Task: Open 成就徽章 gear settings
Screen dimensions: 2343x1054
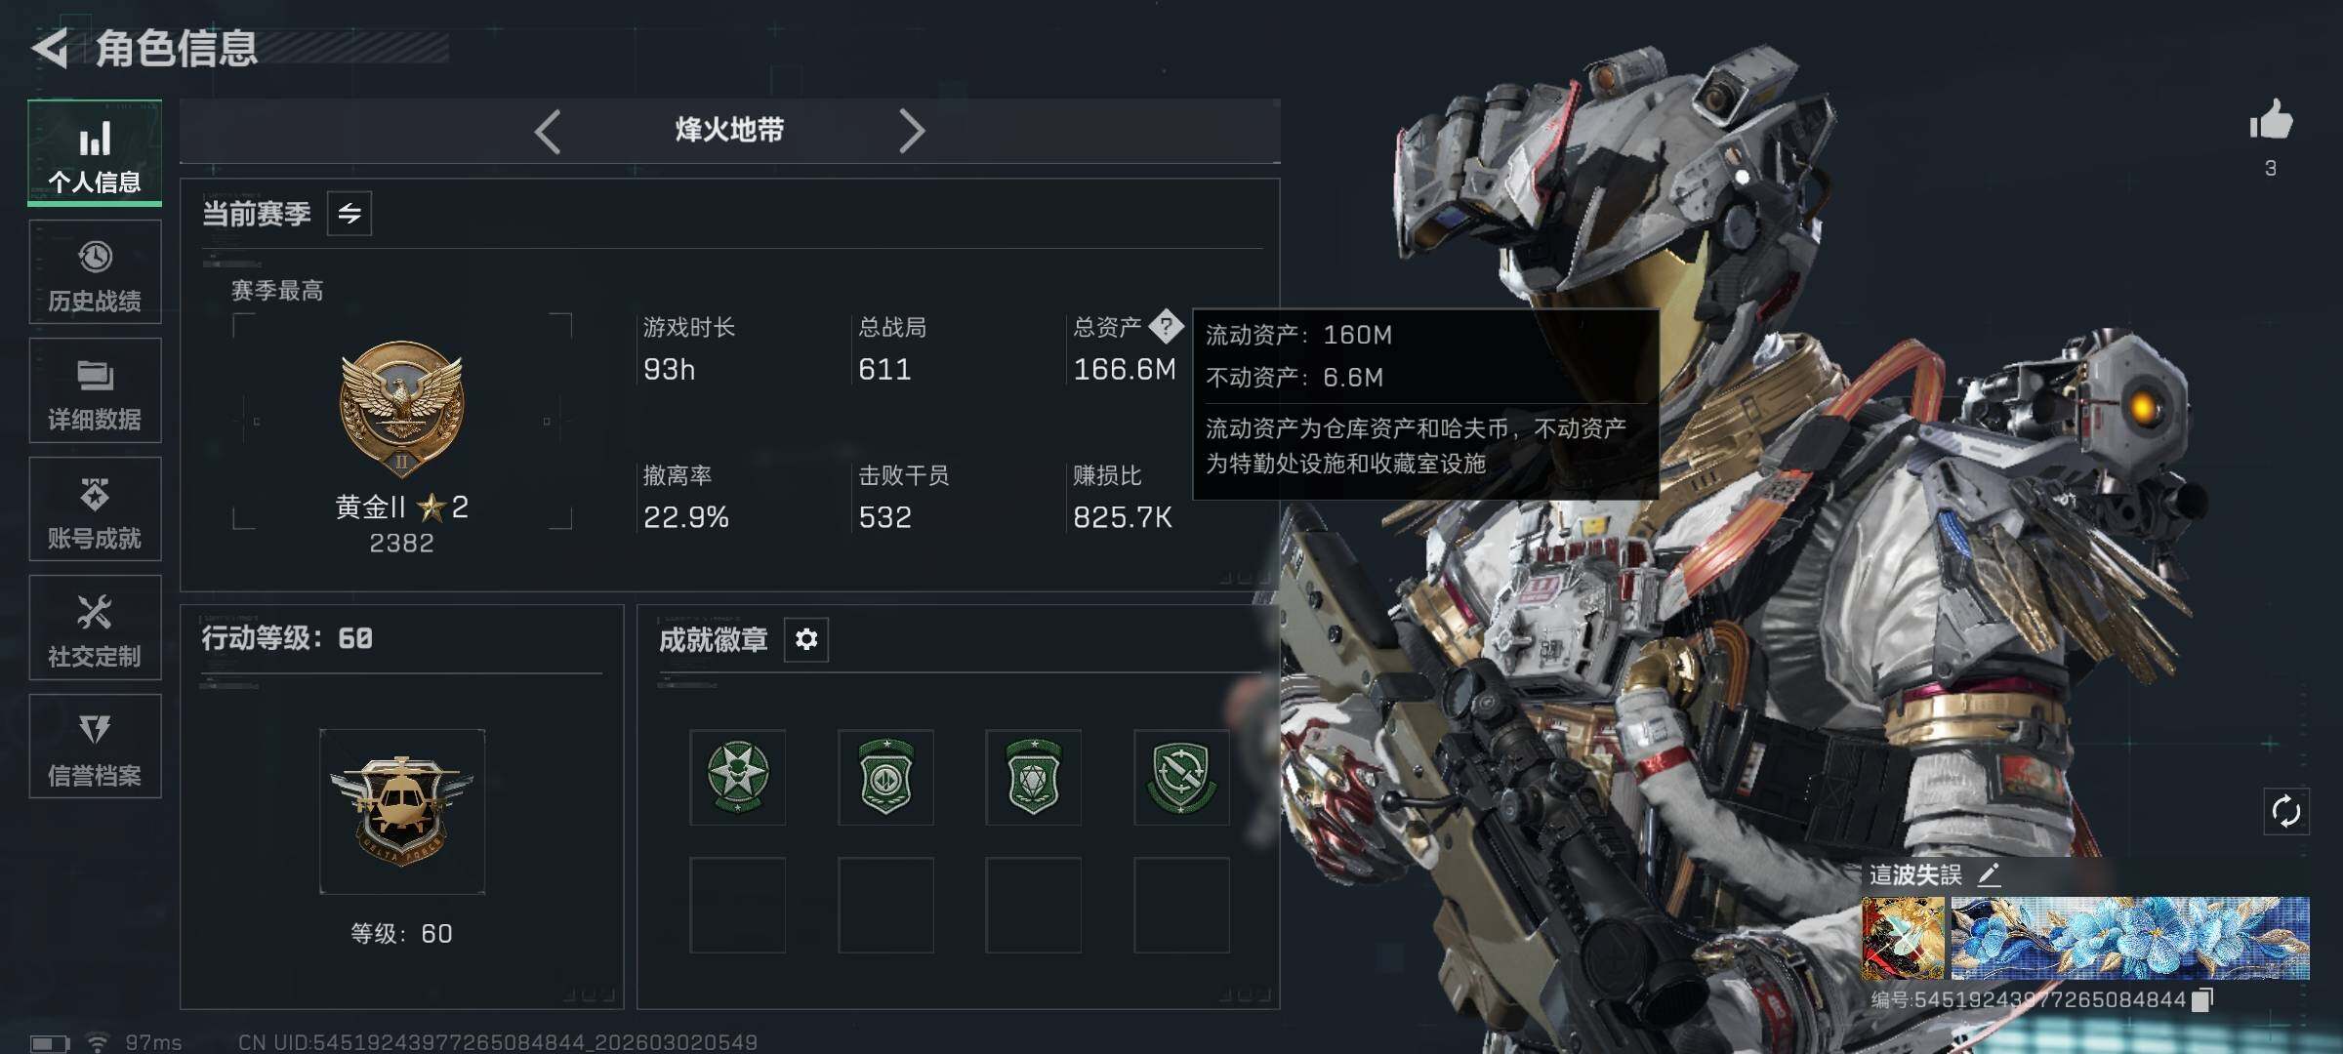Action: tap(806, 639)
